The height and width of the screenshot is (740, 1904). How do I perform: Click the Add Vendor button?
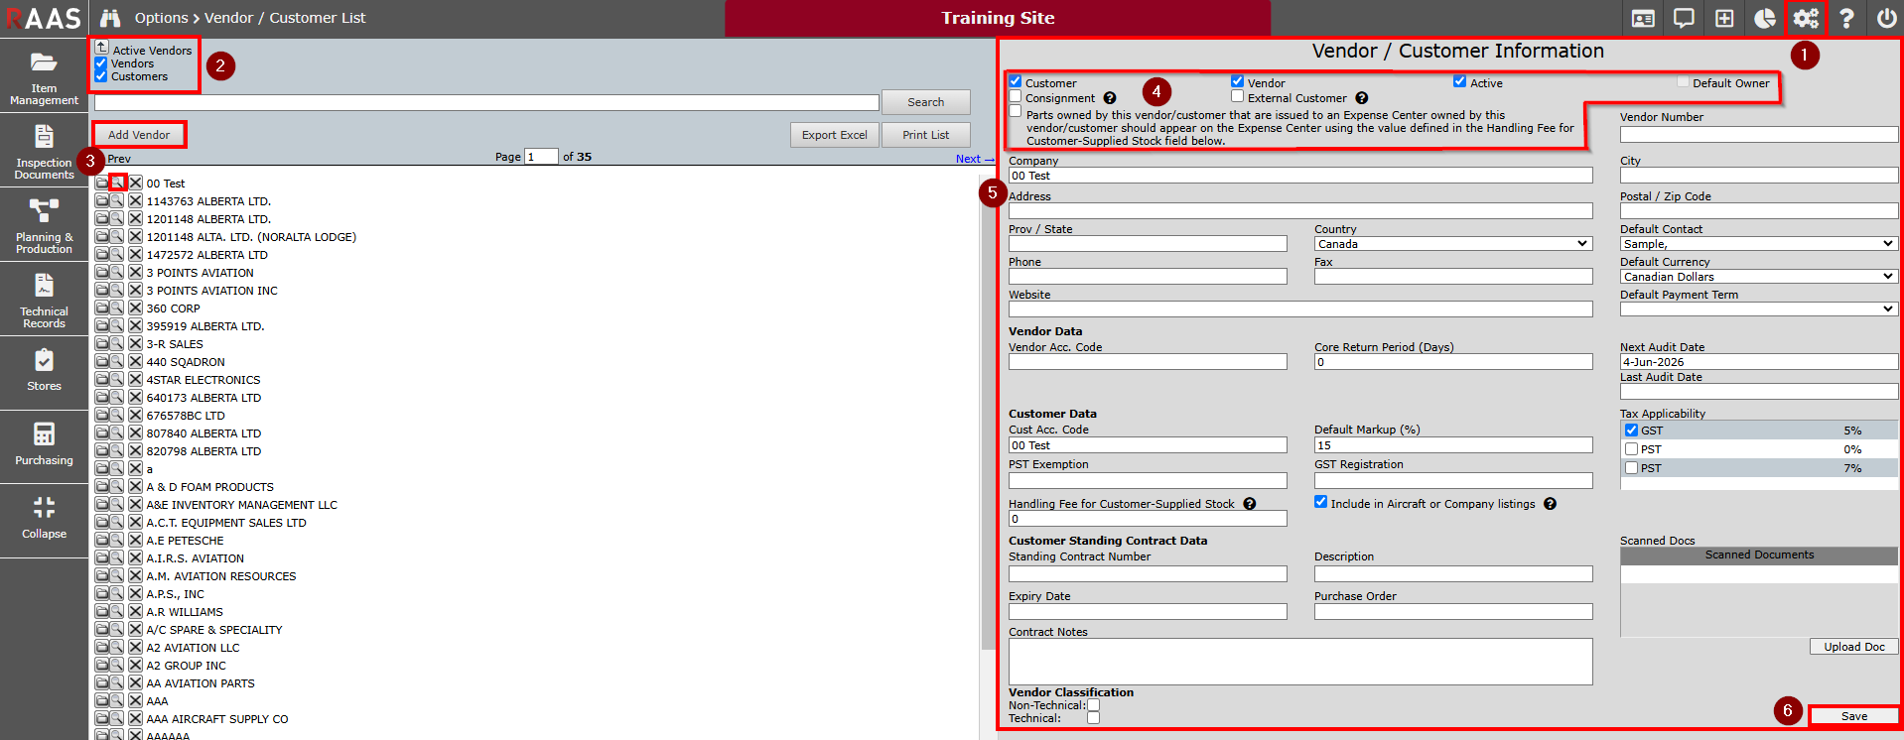click(139, 135)
